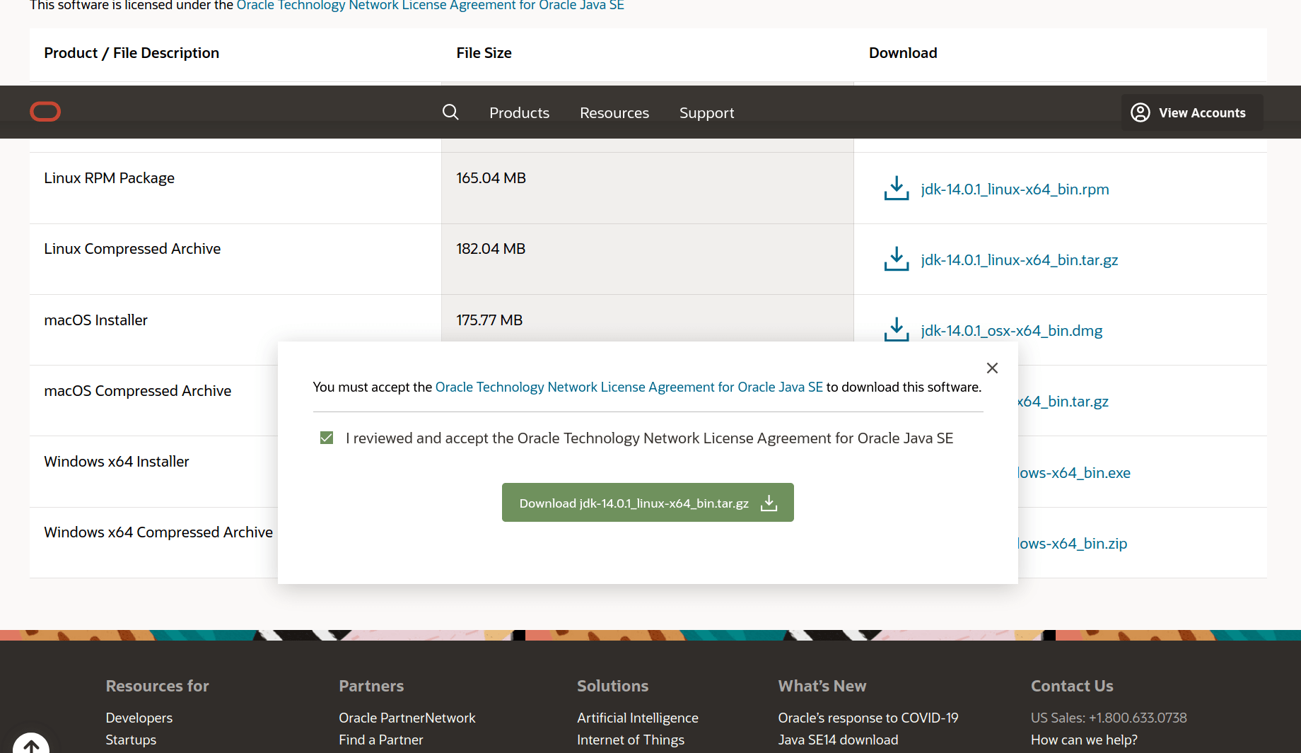Click the How can we help? link
The width and height of the screenshot is (1301, 753).
click(x=1085, y=740)
